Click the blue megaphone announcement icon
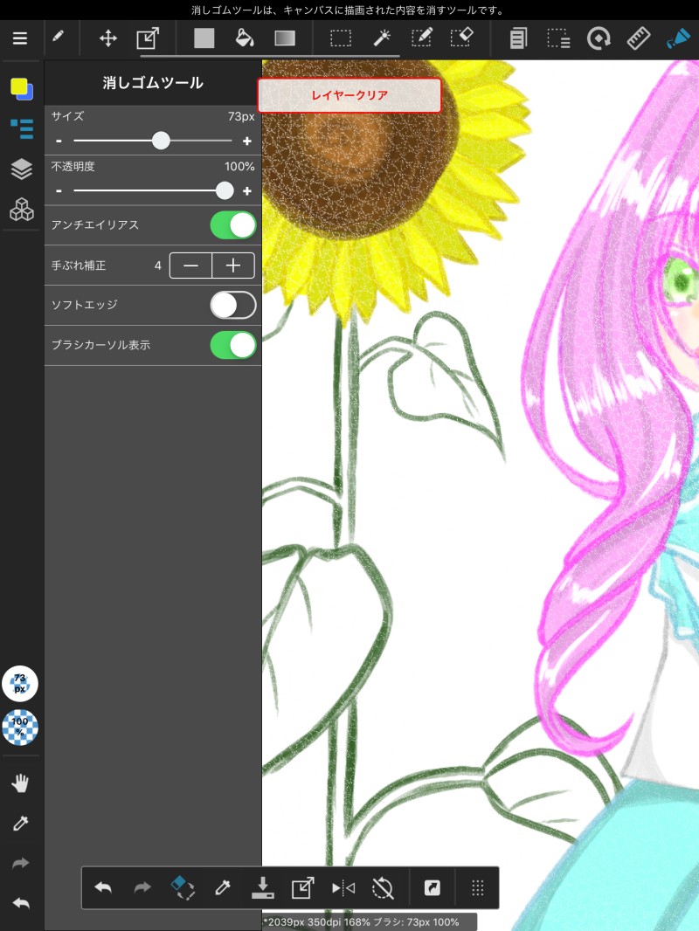This screenshot has height=931, width=699. coord(678,38)
